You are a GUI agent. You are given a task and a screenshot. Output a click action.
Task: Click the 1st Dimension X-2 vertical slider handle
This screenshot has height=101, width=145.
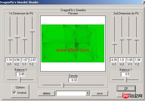click(x=17, y=36)
